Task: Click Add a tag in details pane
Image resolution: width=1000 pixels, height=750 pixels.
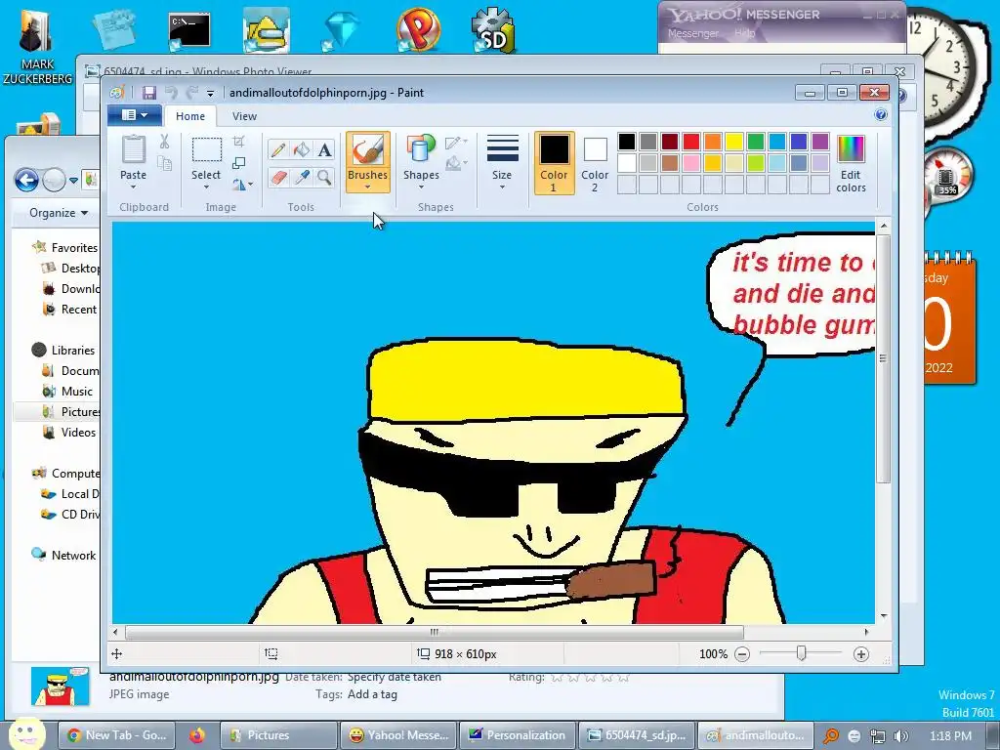Action: click(x=372, y=694)
